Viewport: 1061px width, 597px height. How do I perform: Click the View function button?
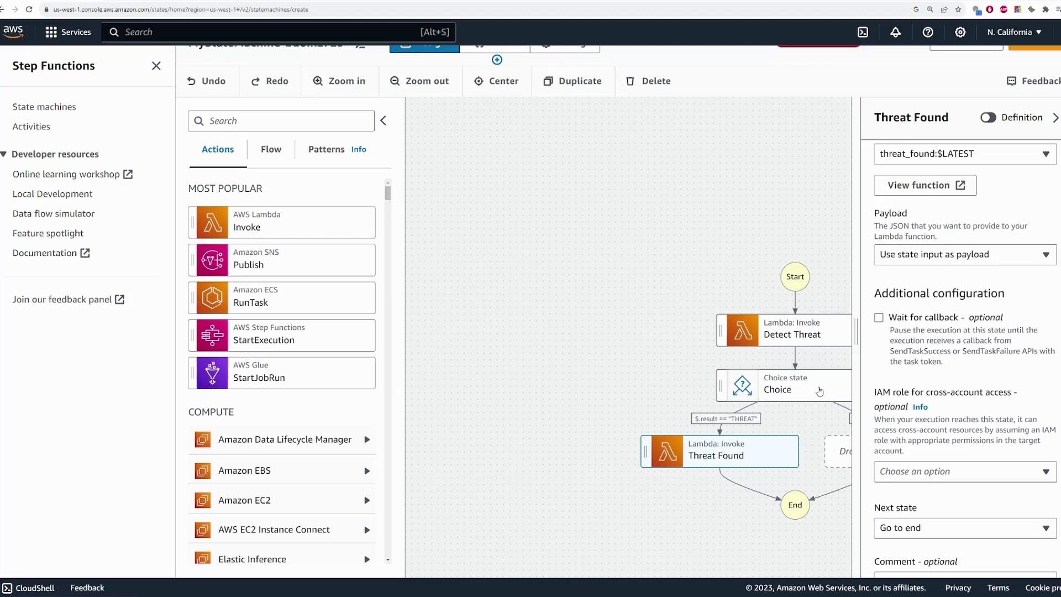point(925,186)
